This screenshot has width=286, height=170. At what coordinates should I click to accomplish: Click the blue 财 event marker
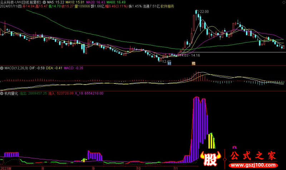pos(169,64)
